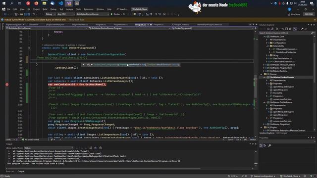The height and width of the screenshot is (178, 317).
Task: Click the WarFabrik.Clone repository in status bar
Action: tap(290, 176)
